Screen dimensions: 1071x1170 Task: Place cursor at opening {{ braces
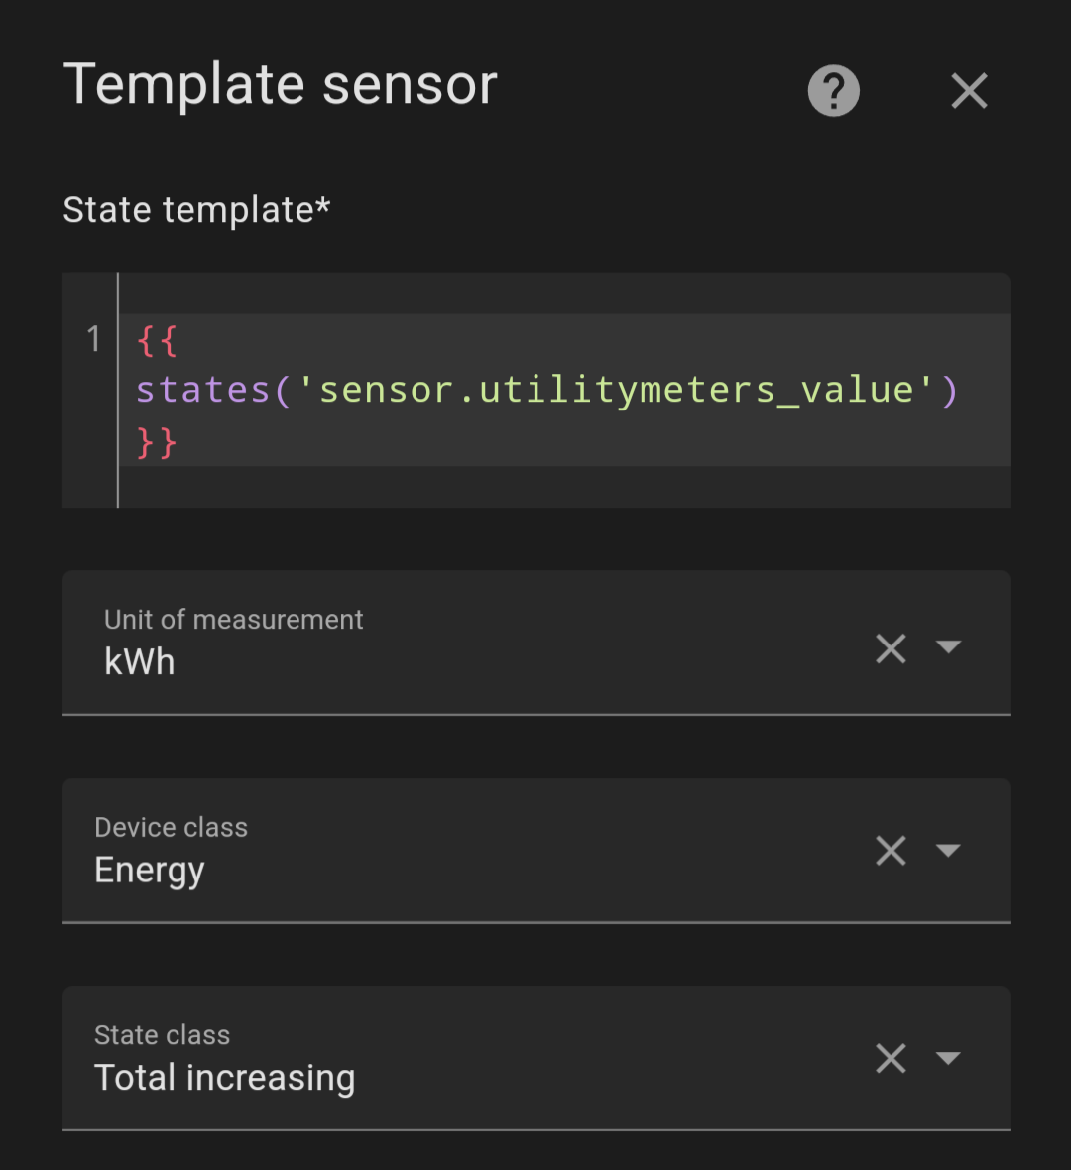tap(157, 340)
